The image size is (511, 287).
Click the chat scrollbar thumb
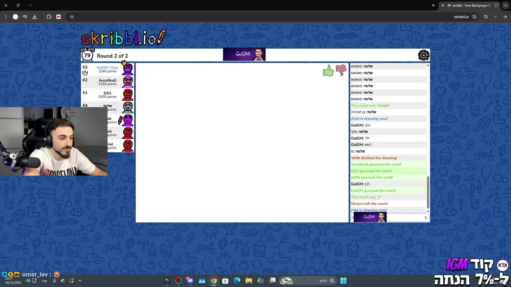pyautogui.click(x=428, y=193)
